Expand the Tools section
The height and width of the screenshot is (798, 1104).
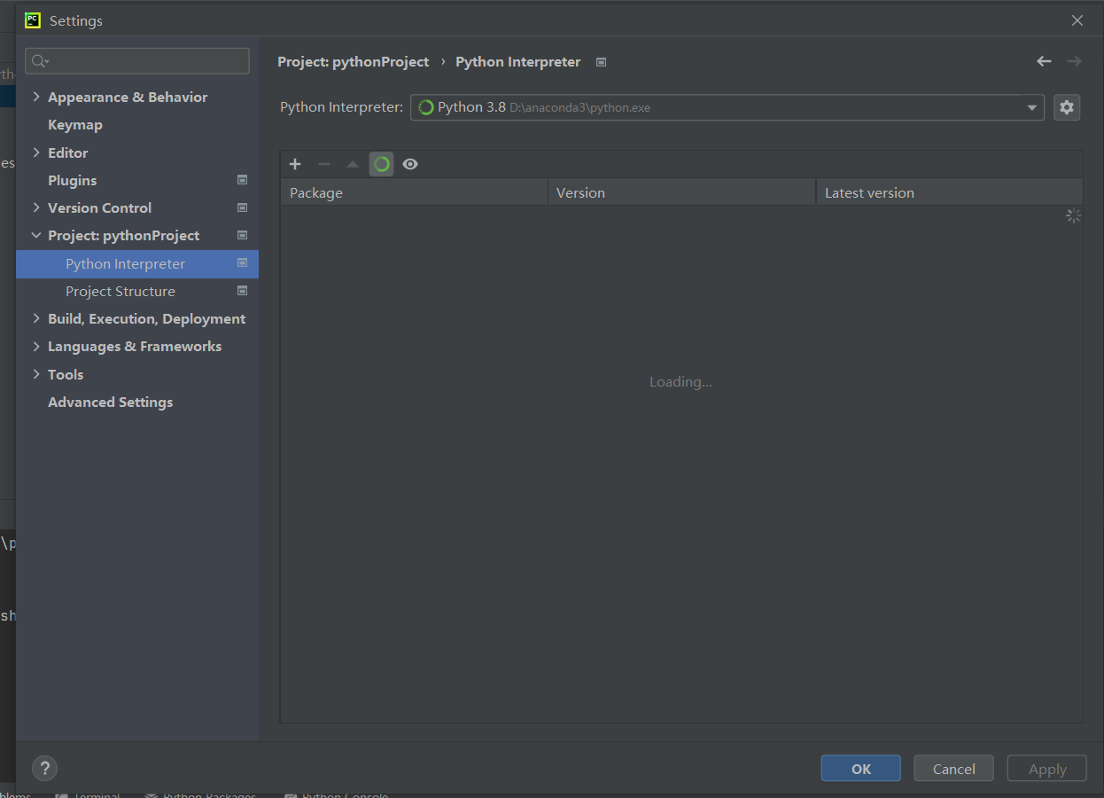pyautogui.click(x=36, y=374)
